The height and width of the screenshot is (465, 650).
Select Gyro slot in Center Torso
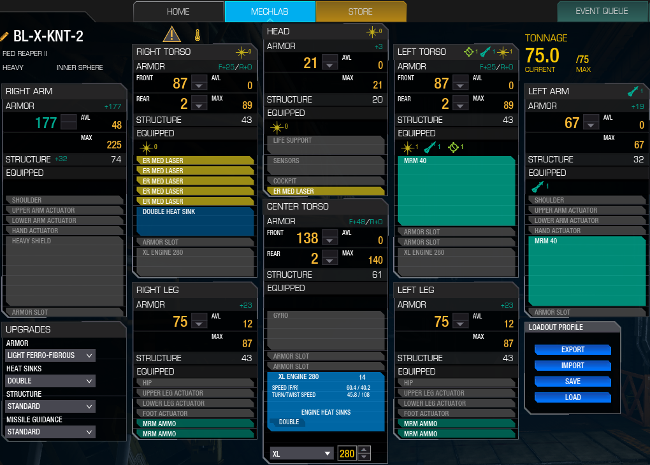(x=326, y=331)
